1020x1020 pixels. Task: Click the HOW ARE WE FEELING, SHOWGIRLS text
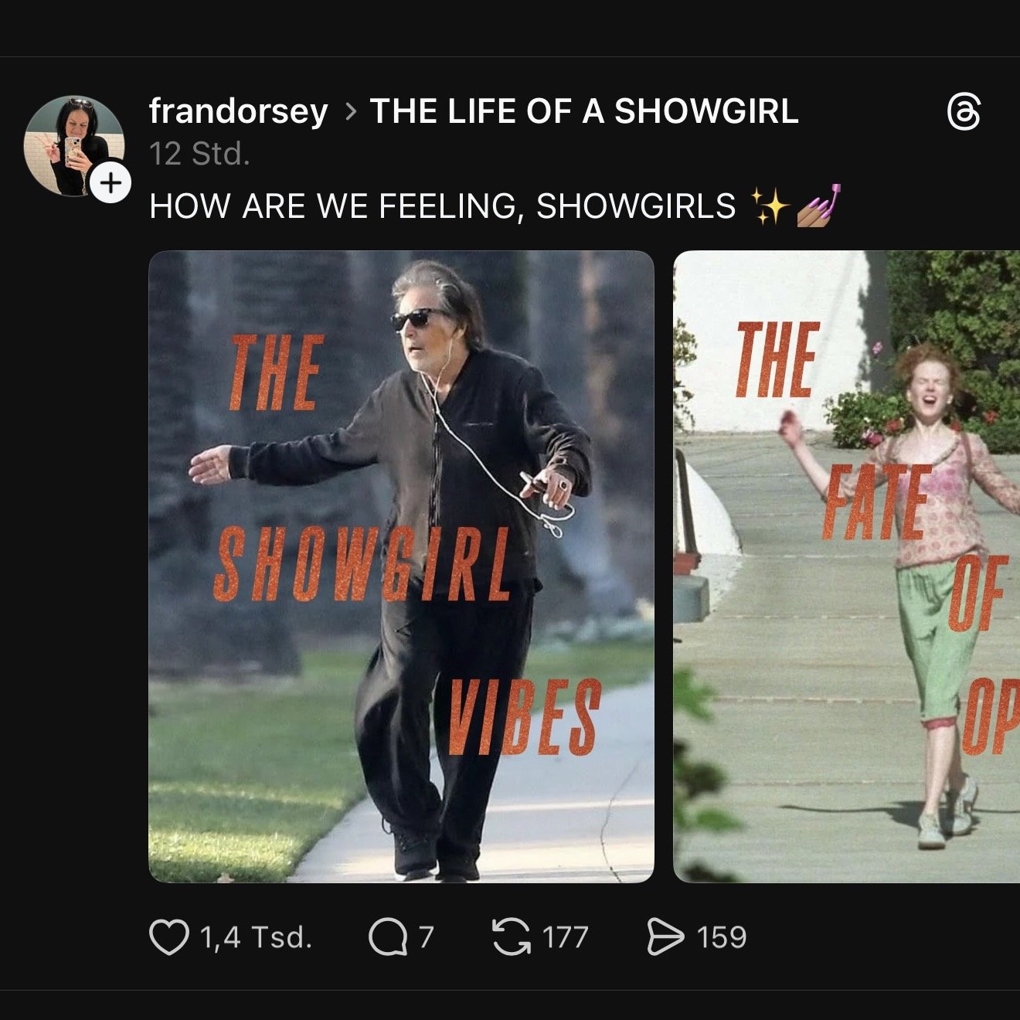[443, 206]
